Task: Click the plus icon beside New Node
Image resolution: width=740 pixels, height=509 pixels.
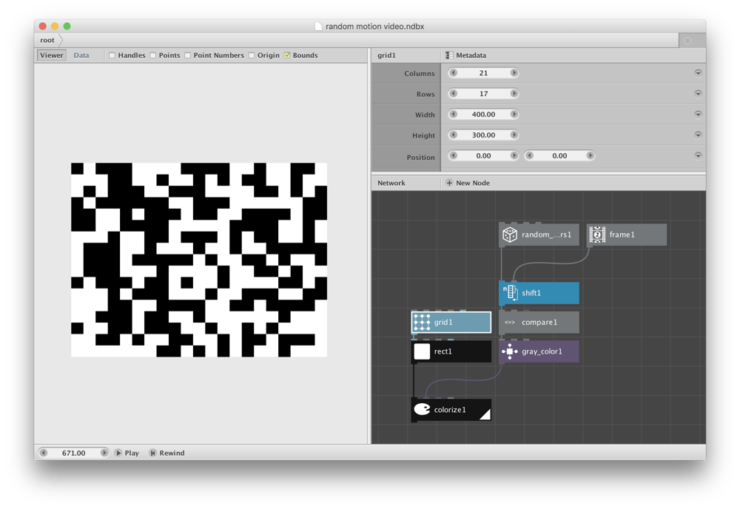Action: [449, 183]
